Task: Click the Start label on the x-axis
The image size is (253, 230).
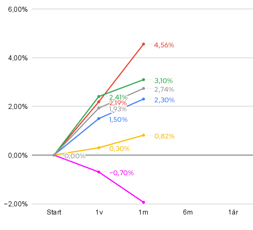Action: (x=54, y=212)
